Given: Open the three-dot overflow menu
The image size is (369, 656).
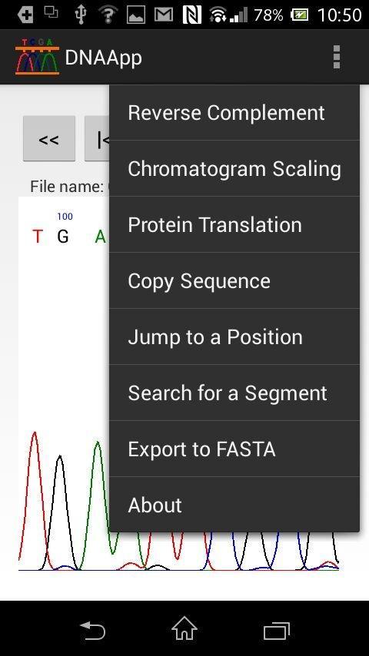Looking at the screenshot, I should click(337, 57).
